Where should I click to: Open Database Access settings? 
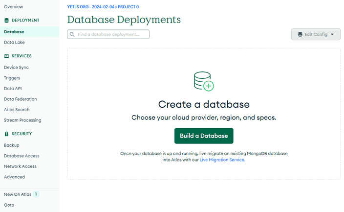[21, 156]
